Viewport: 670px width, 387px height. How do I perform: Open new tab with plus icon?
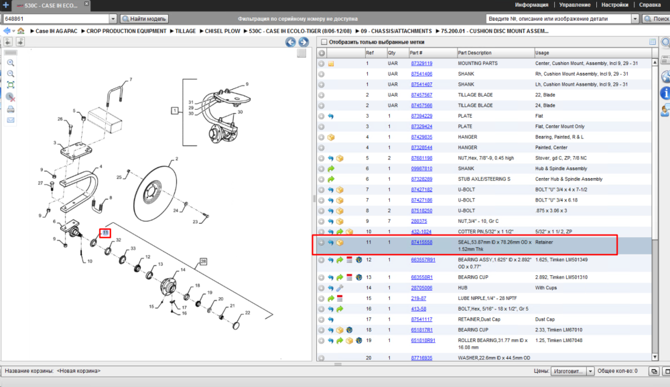[x=5, y=5]
